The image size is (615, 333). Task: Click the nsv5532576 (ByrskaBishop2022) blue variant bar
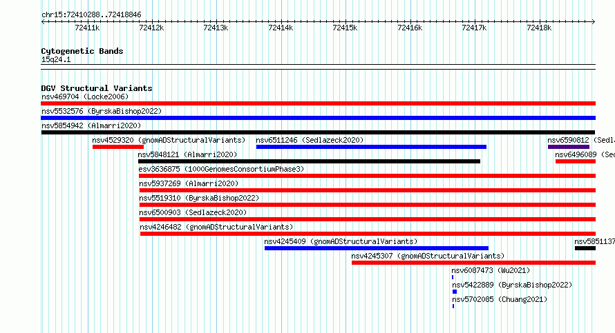click(x=318, y=118)
